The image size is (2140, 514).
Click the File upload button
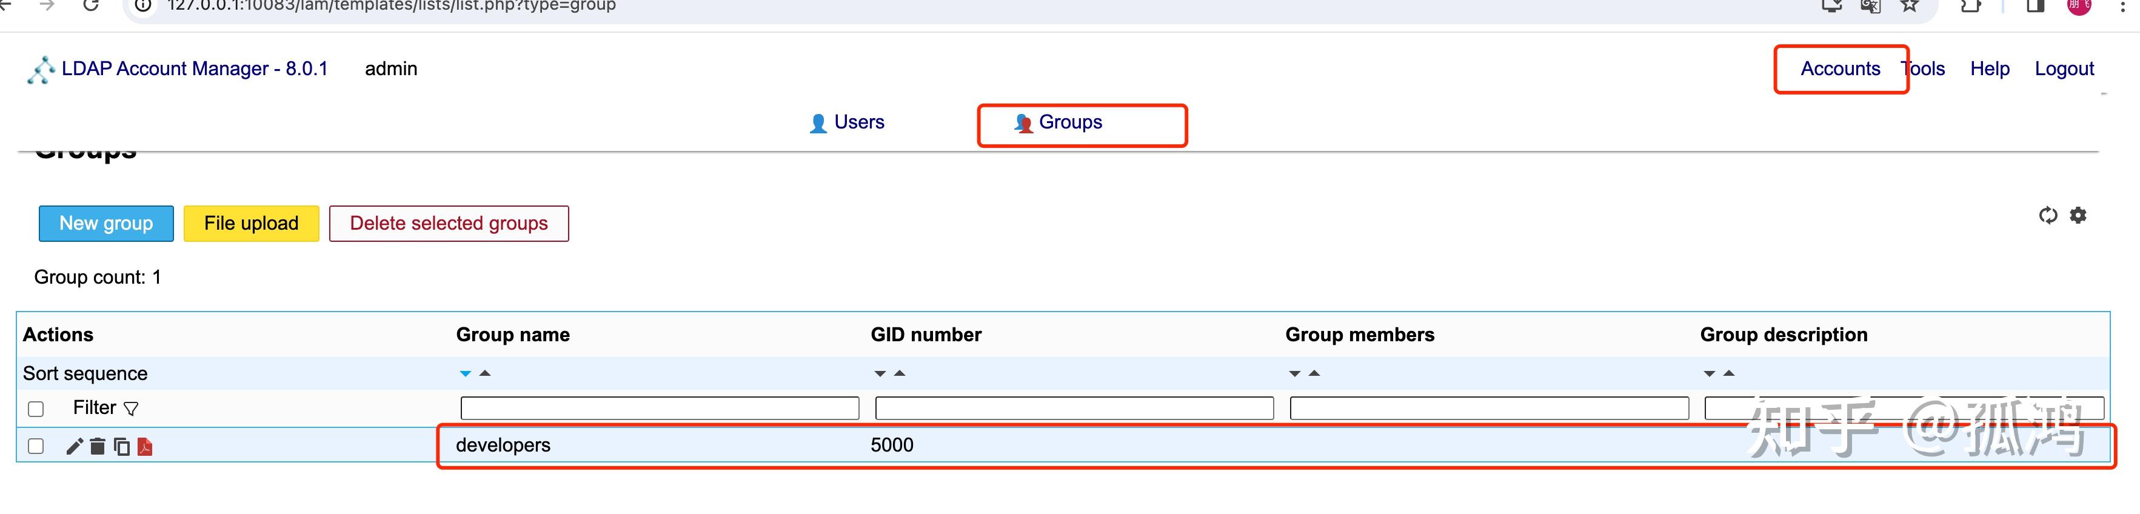(x=251, y=224)
